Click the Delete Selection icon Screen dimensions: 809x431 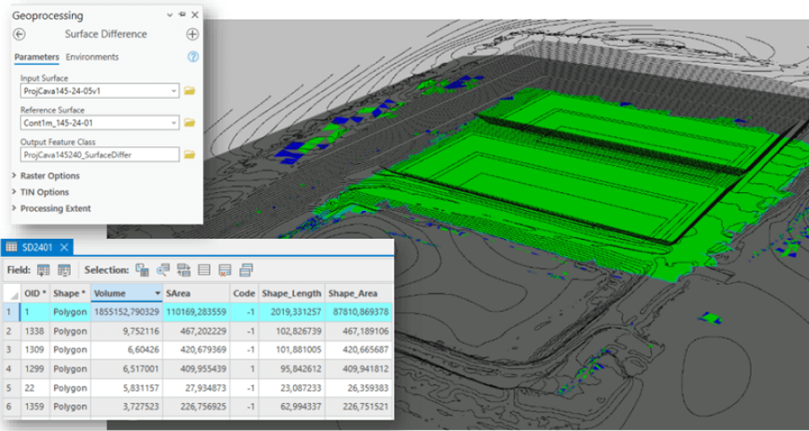pos(225,269)
